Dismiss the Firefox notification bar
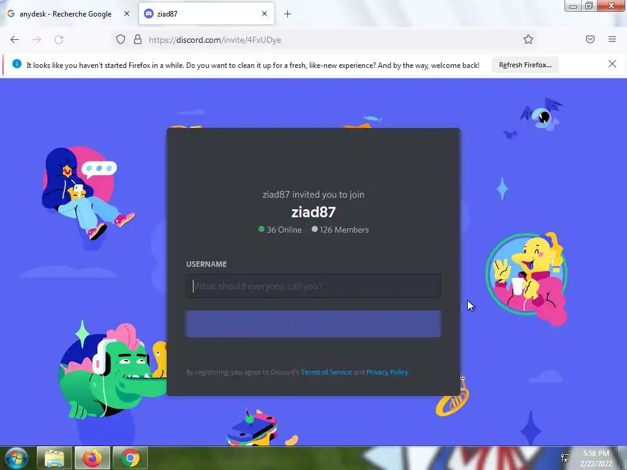 612,64
